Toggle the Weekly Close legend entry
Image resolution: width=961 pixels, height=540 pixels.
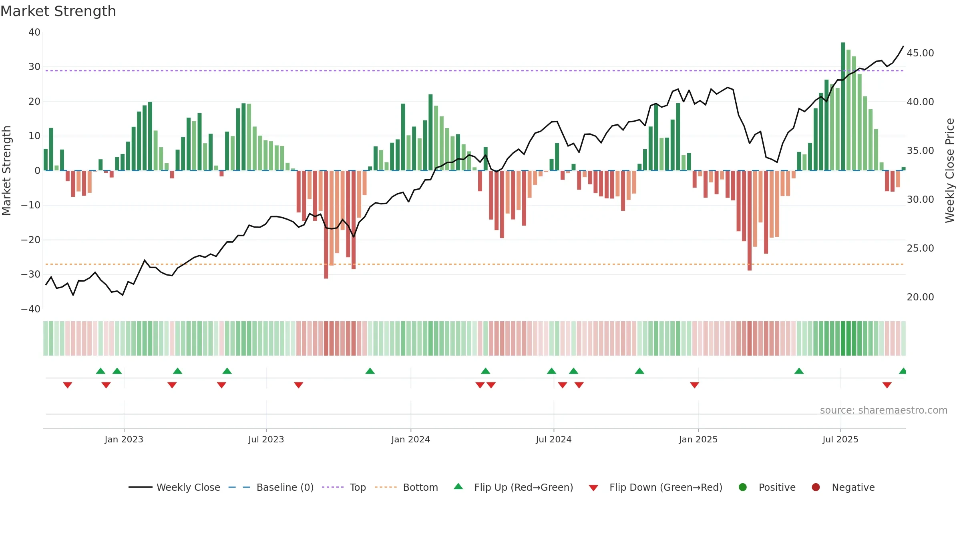point(188,487)
